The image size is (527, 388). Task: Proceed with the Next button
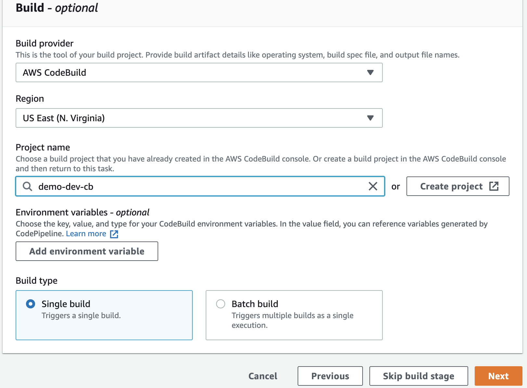498,376
